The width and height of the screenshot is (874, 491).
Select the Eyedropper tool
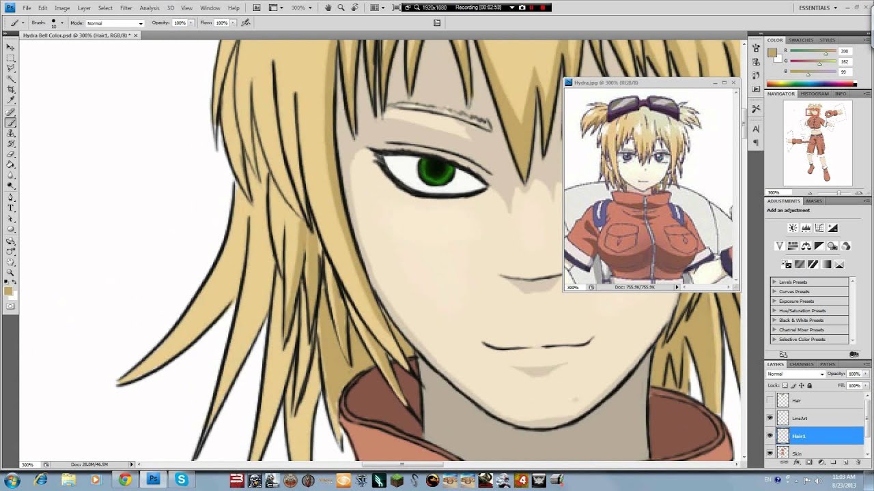[x=10, y=100]
